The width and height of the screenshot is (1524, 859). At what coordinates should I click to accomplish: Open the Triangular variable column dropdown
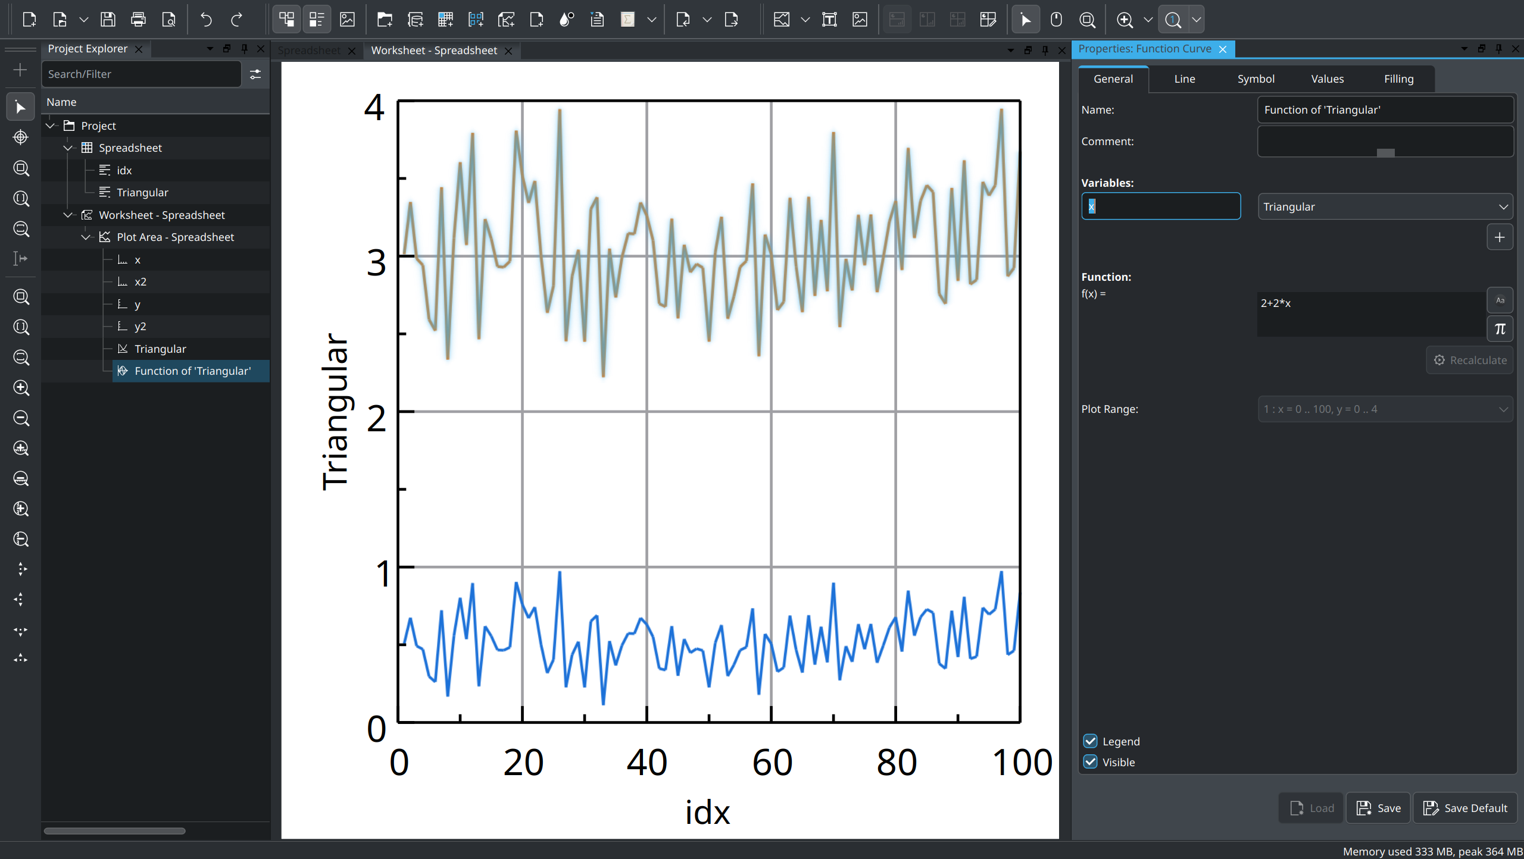1385,207
